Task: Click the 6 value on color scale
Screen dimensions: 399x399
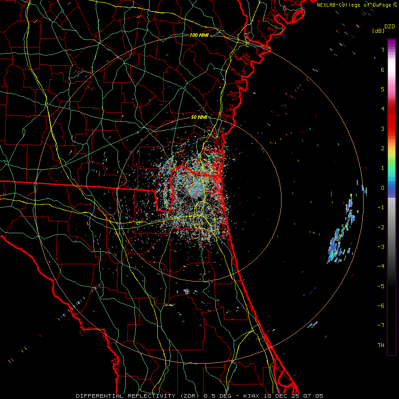Action: (383, 70)
